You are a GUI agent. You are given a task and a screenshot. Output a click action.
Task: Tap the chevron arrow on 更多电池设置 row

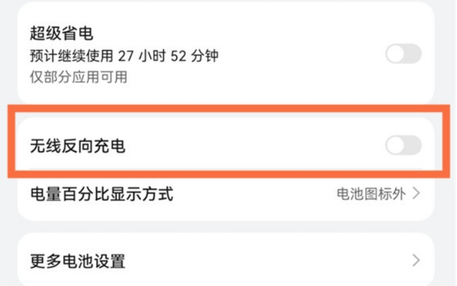coord(416,260)
